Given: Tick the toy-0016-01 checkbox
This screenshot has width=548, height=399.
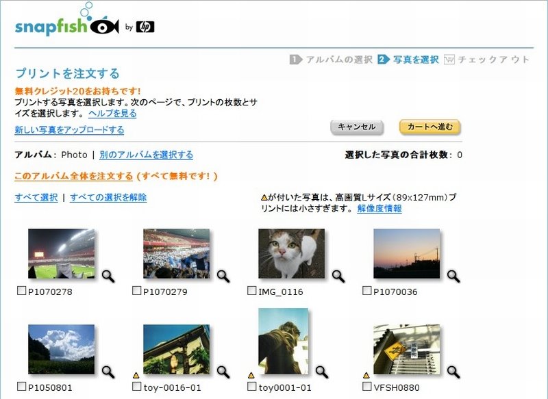Looking at the screenshot, I should tap(136, 387).
